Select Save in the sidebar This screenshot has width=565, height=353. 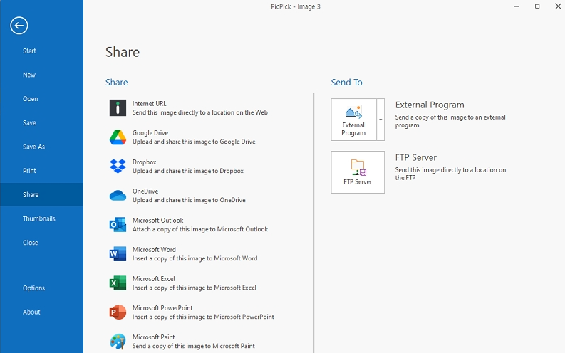(x=29, y=122)
